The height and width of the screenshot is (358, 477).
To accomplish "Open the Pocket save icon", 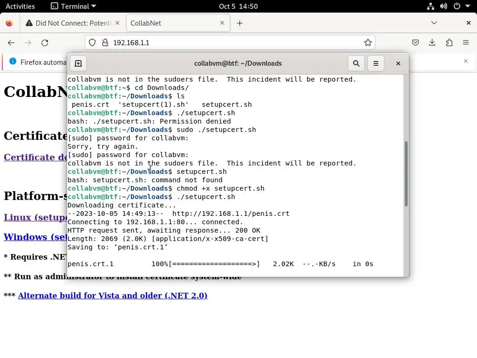I will [x=416, y=42].
